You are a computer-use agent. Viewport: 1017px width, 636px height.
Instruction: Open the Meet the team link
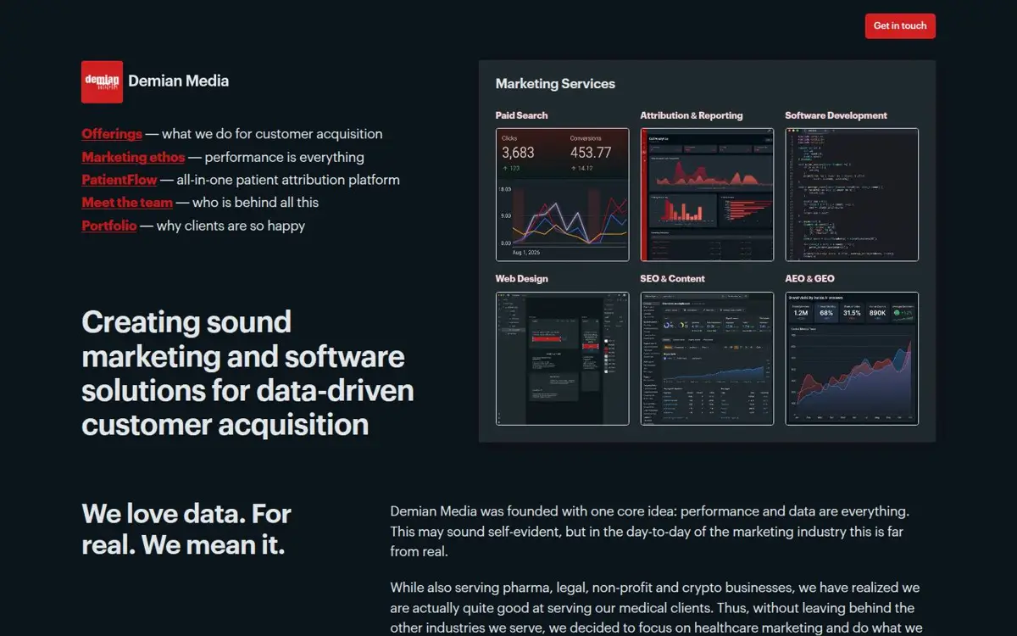[127, 203]
